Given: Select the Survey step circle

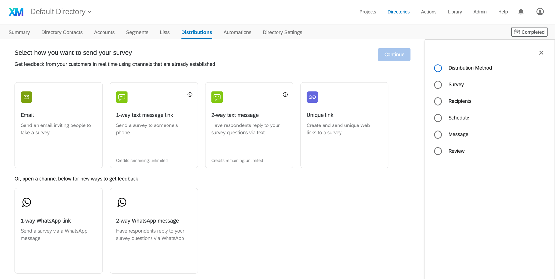Looking at the screenshot, I should pos(438,85).
